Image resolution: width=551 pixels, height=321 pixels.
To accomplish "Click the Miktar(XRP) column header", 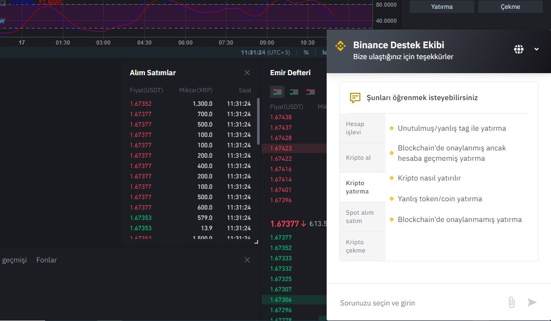I will (x=196, y=90).
